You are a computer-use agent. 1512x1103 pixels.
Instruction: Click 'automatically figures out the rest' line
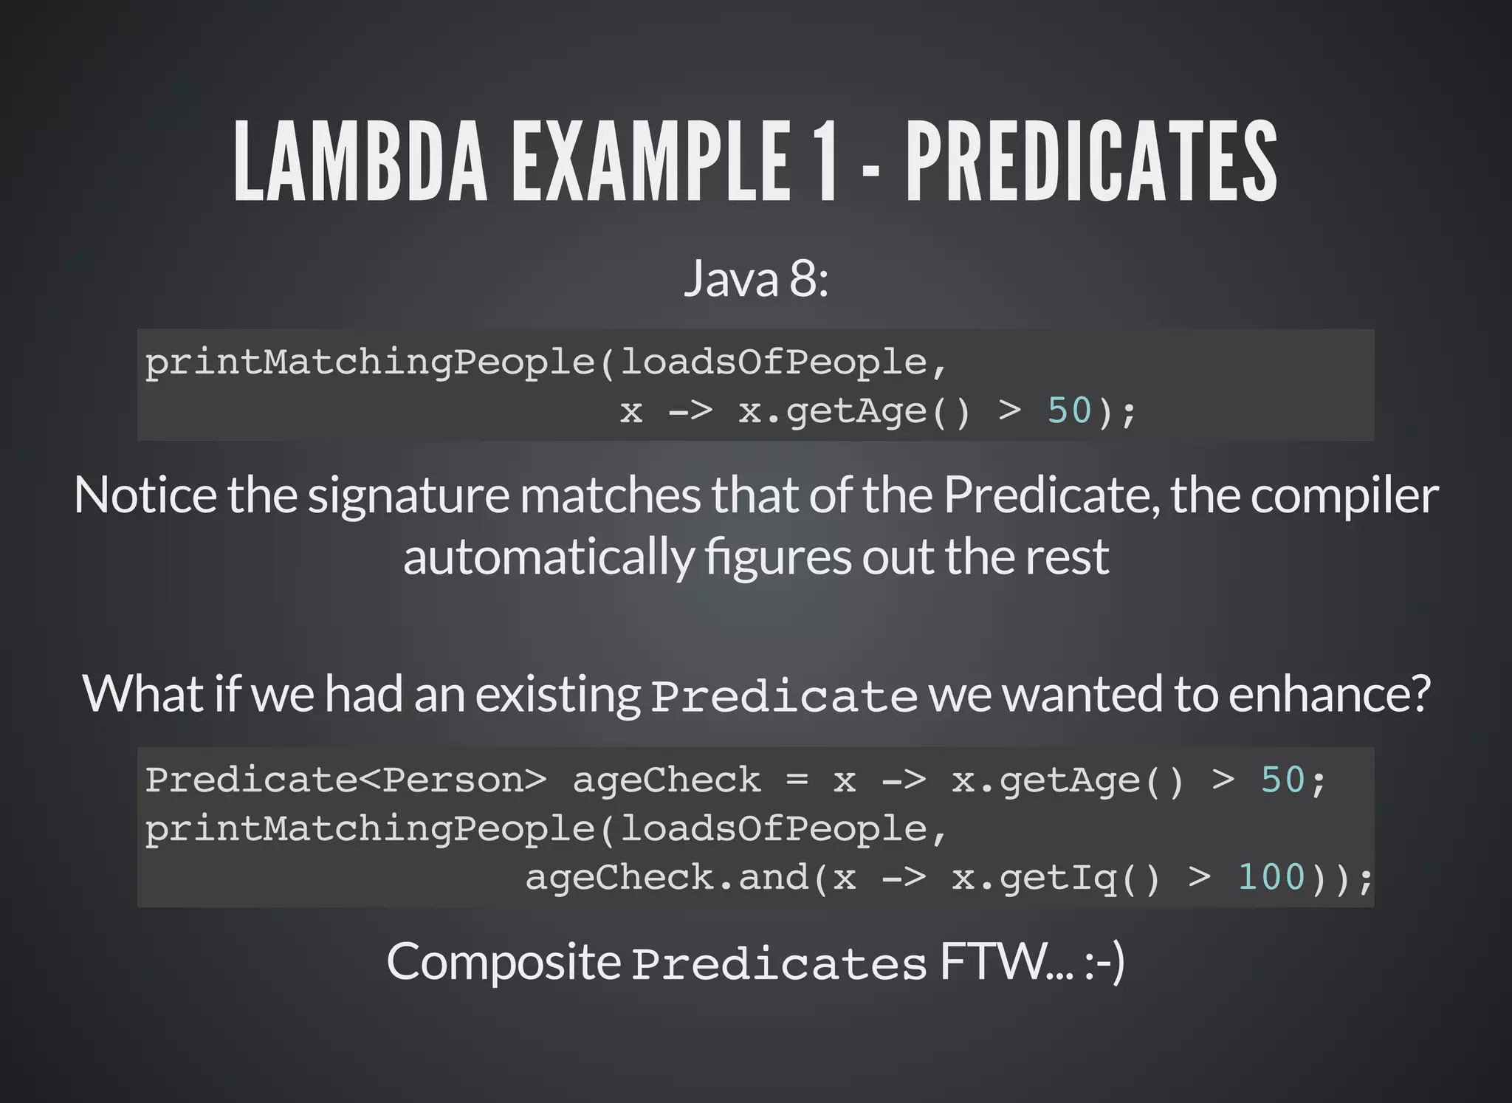point(755,557)
